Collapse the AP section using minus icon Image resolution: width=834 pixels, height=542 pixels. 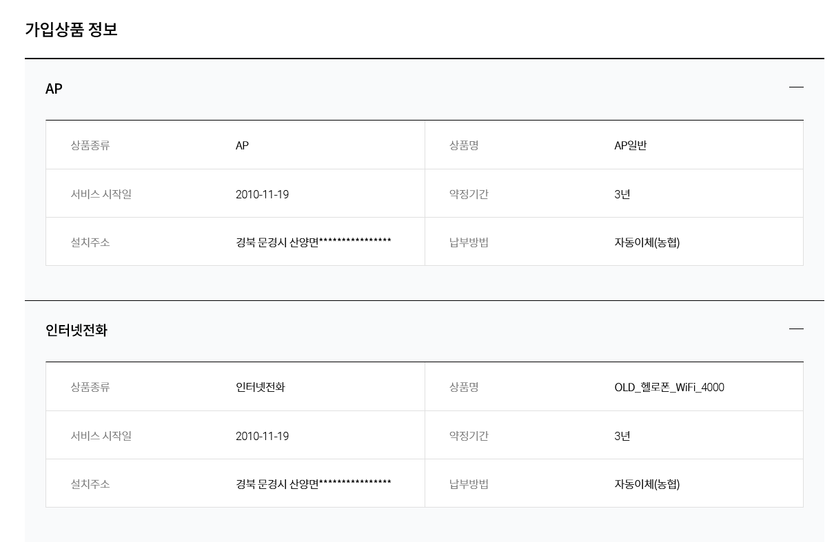[x=796, y=87]
